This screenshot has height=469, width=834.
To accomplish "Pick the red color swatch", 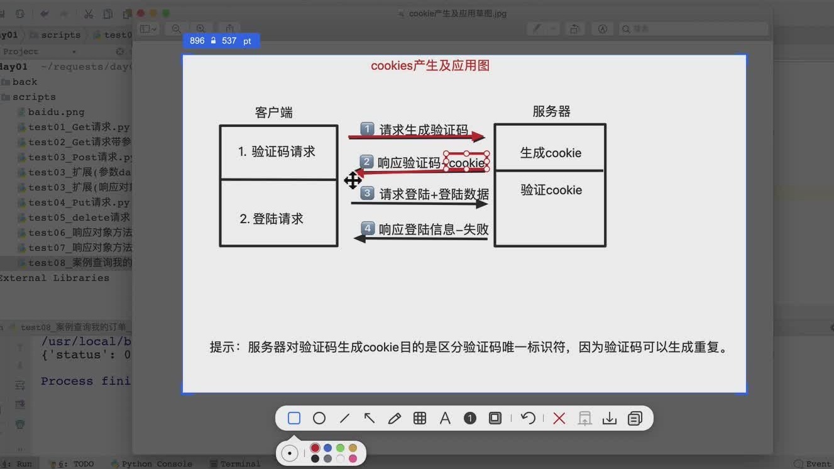I will tap(315, 448).
